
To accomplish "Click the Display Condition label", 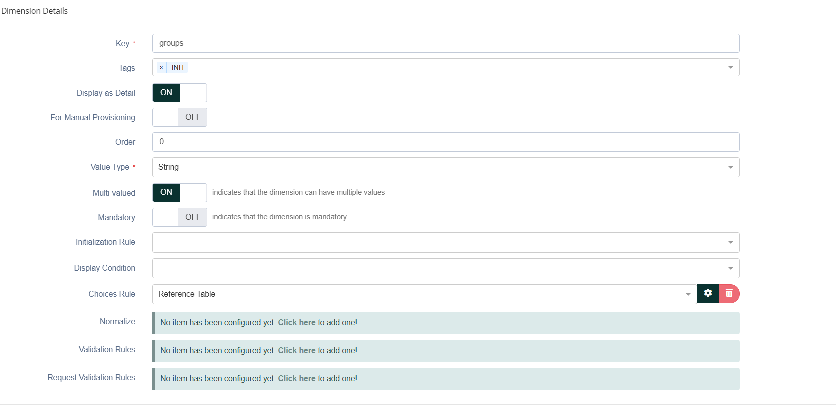I will point(104,268).
